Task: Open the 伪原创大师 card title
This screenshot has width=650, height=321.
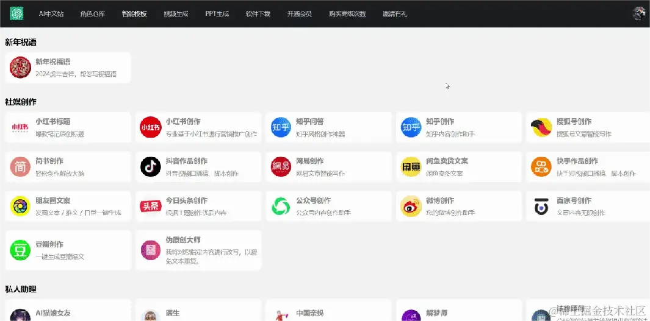Action: 183,240
